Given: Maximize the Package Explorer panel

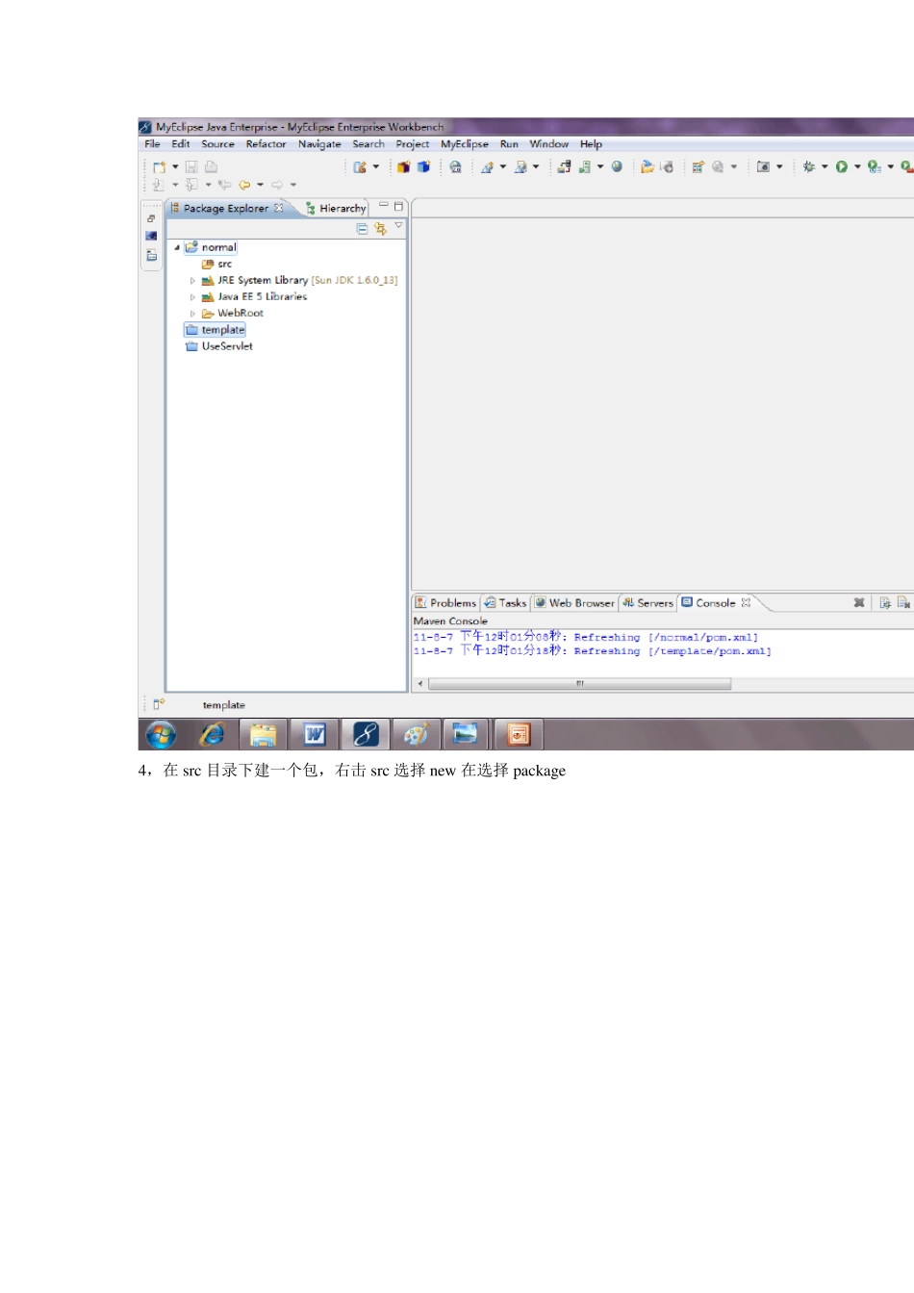Looking at the screenshot, I should pyautogui.click(x=398, y=206).
